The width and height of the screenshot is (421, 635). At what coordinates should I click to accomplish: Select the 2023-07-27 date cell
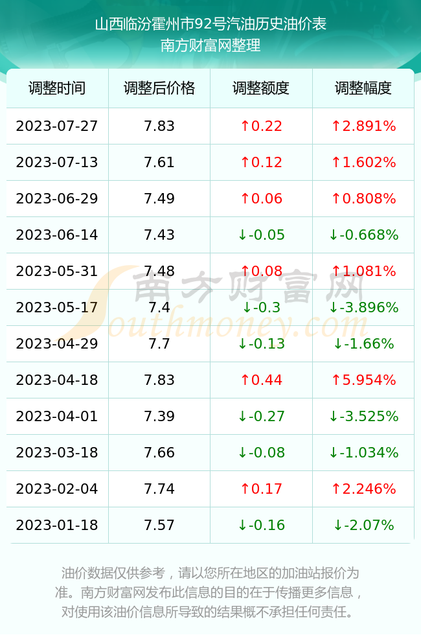point(57,126)
